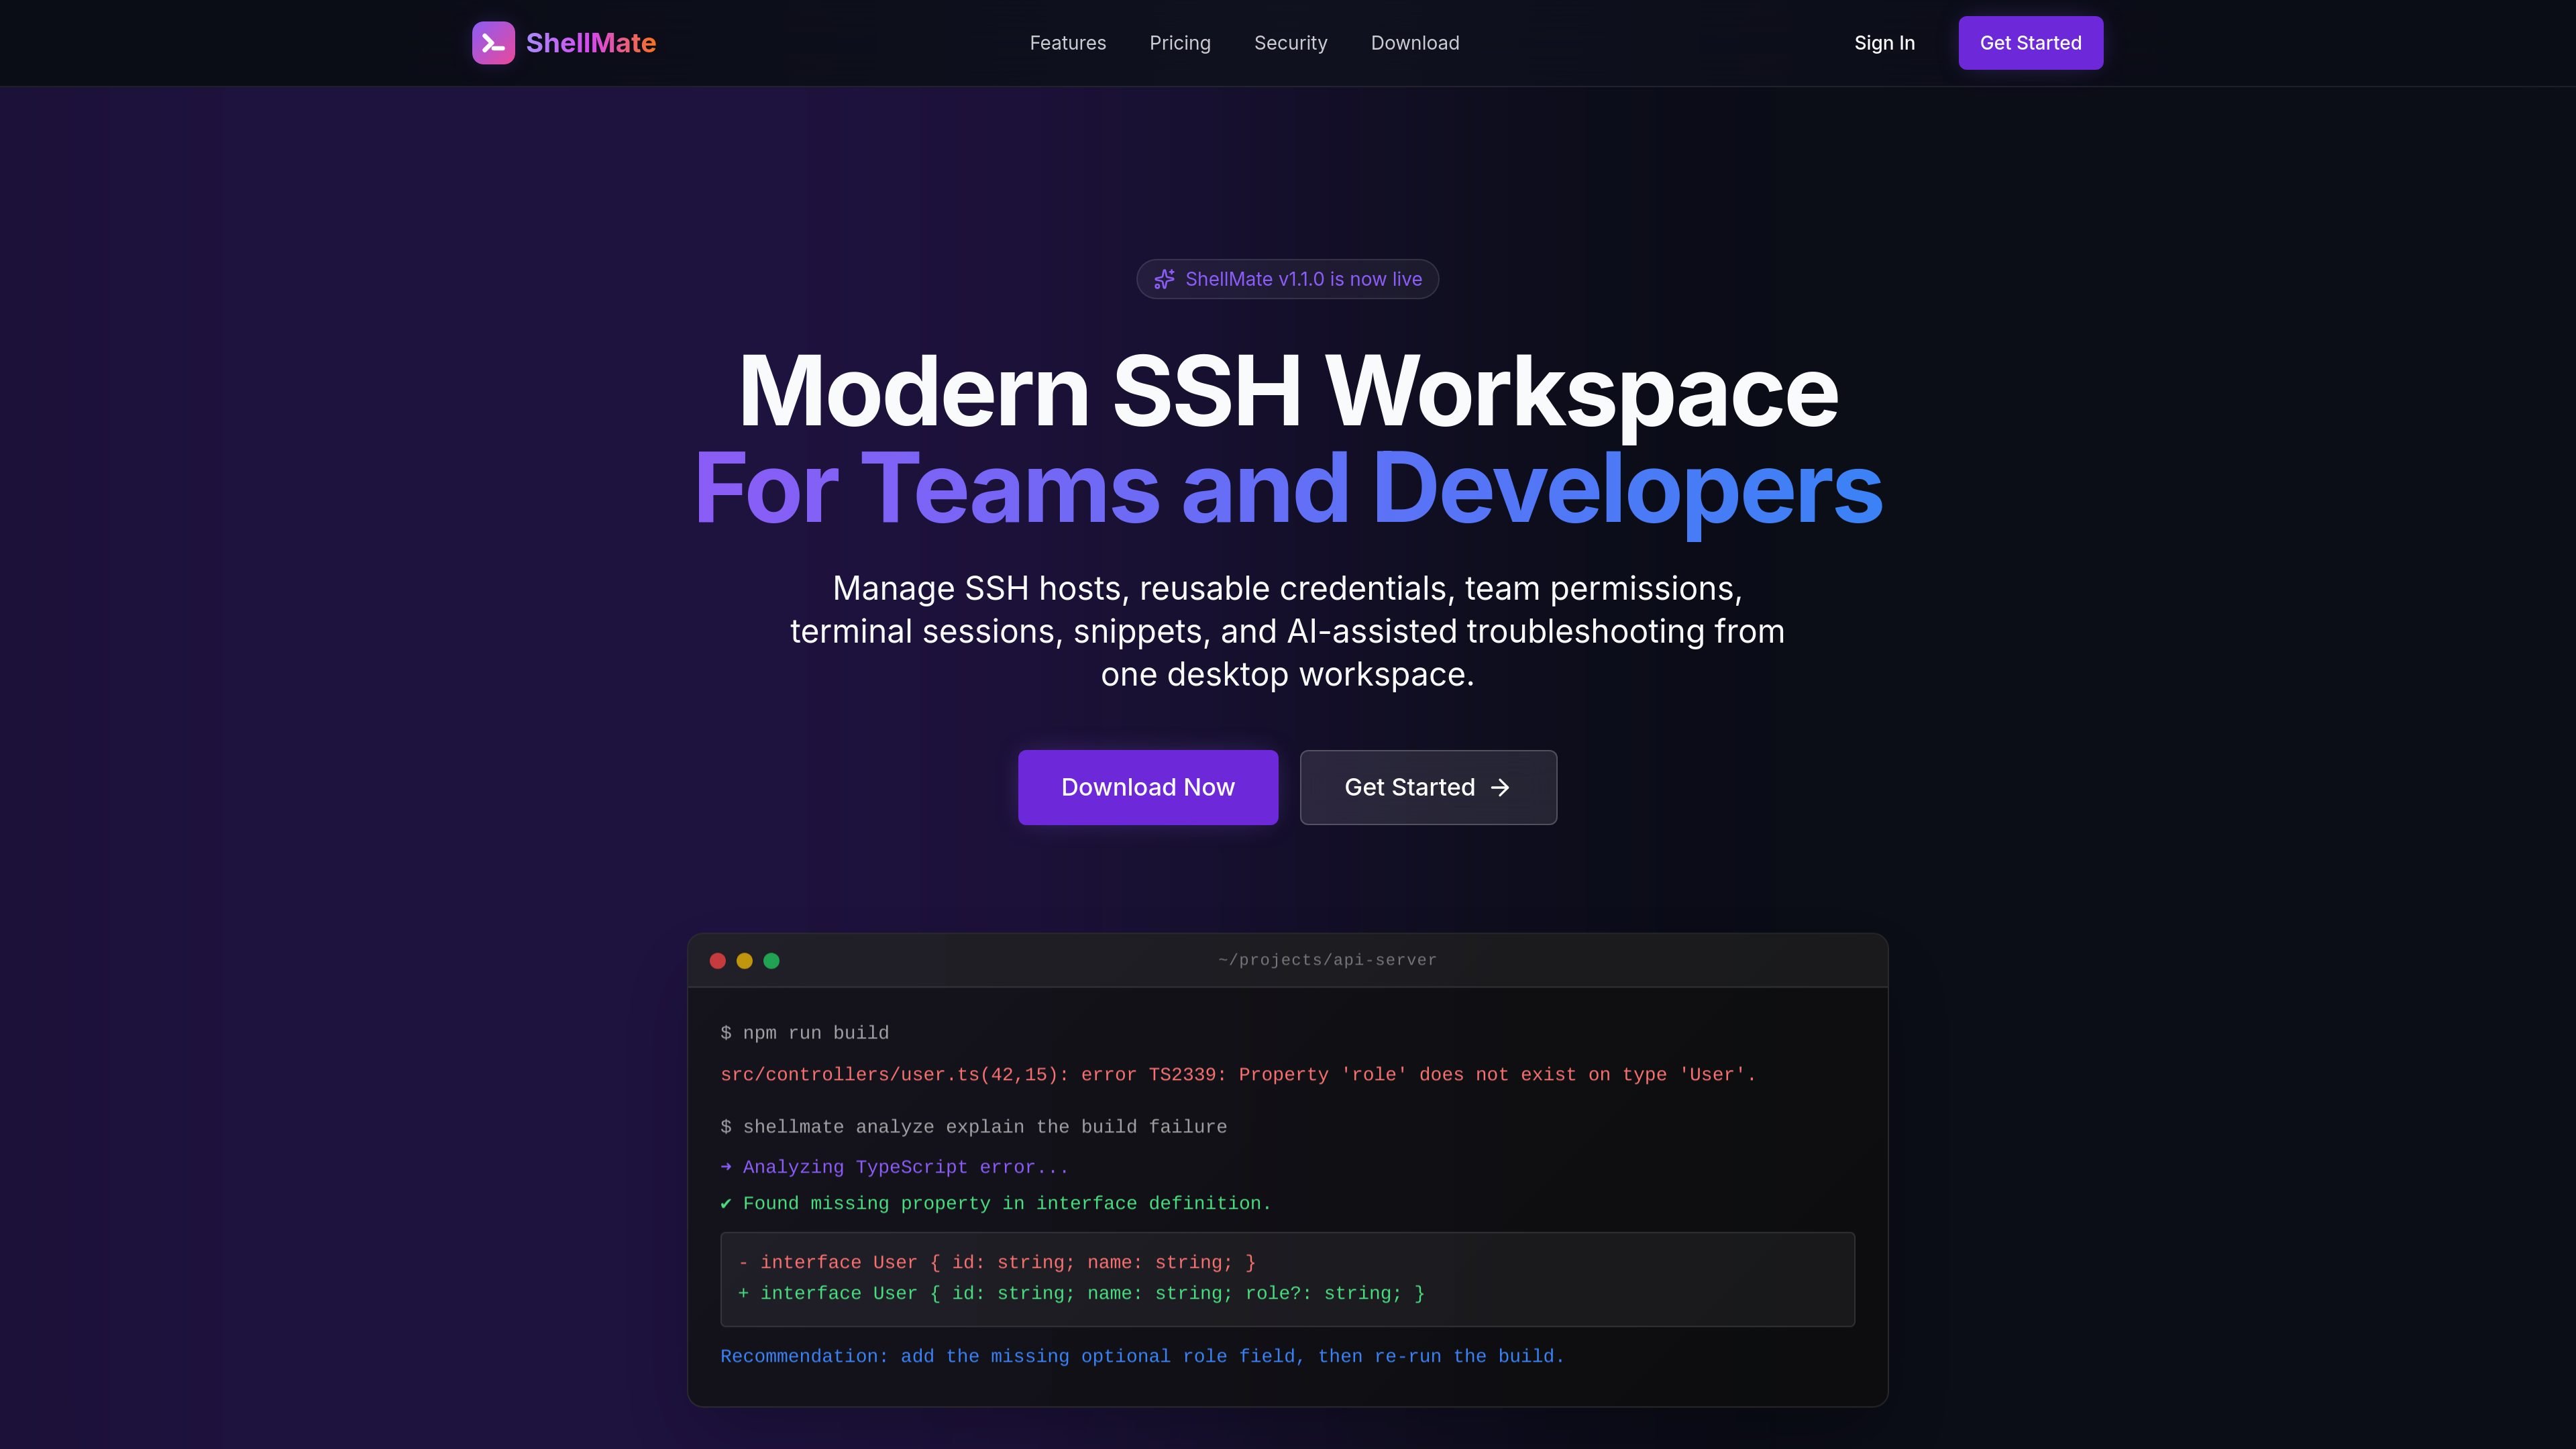Click the hero Get Started arrow button
The width and height of the screenshot is (2576, 1449).
pos(1428,787)
